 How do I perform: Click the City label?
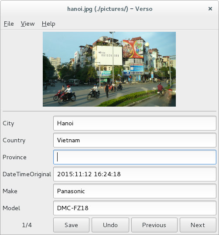click(x=8, y=124)
